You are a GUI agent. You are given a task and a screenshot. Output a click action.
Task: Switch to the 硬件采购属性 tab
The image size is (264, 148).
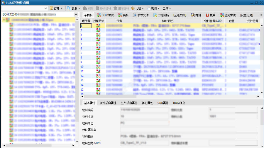click(108, 103)
